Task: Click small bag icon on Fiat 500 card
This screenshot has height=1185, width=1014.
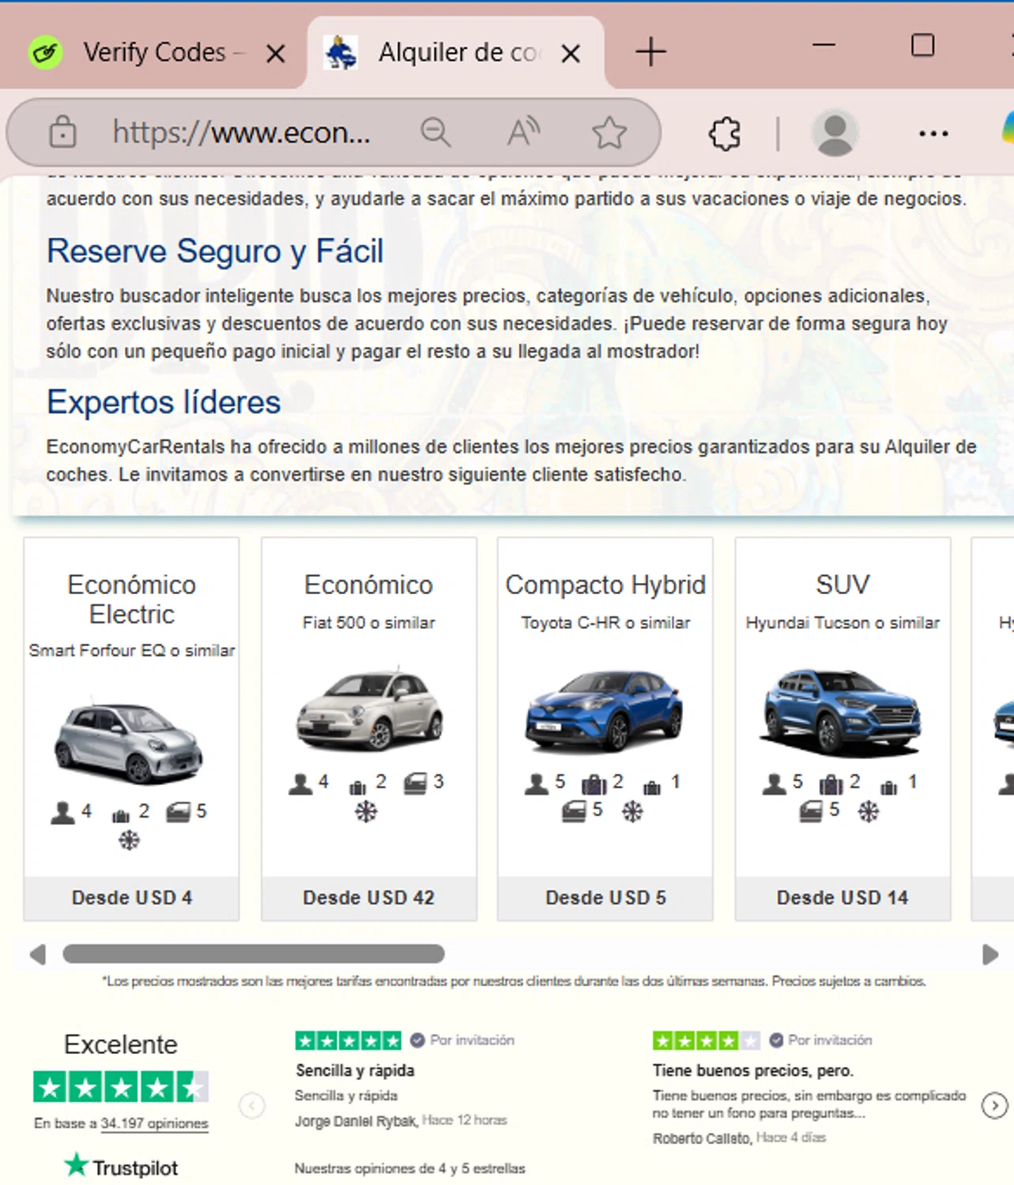Action: (x=358, y=787)
